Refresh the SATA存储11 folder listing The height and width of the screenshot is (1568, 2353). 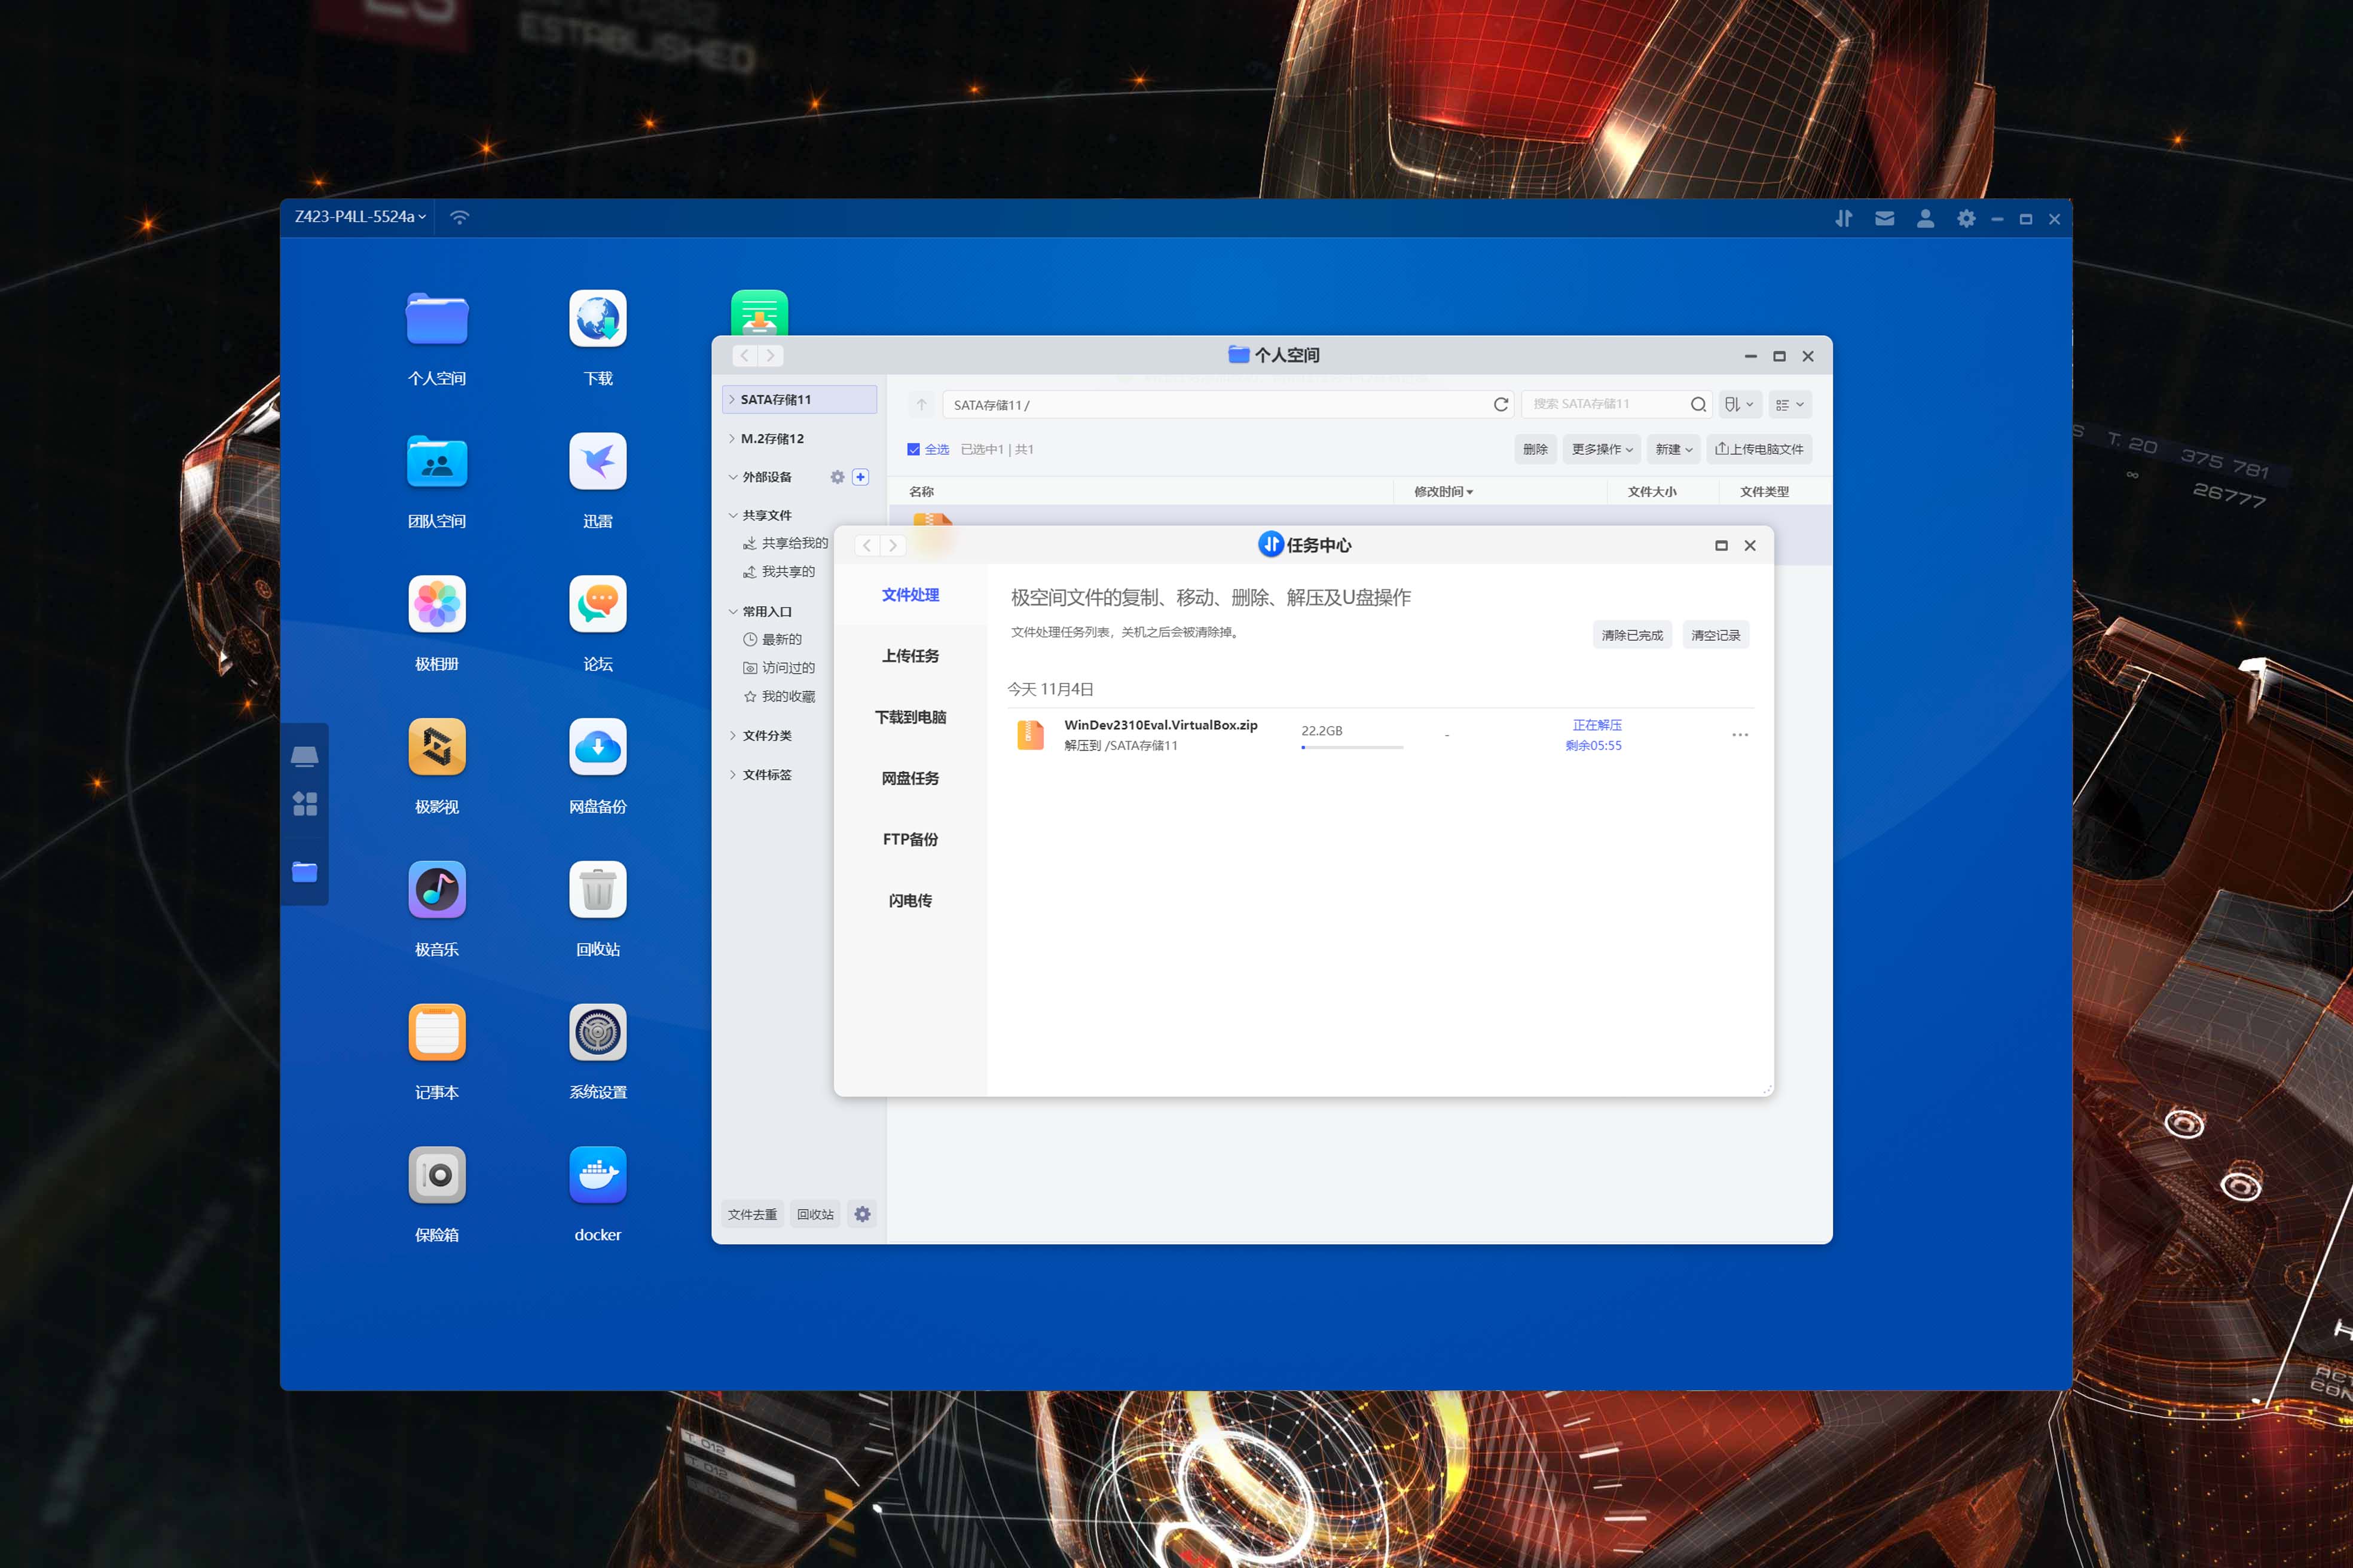[1501, 404]
